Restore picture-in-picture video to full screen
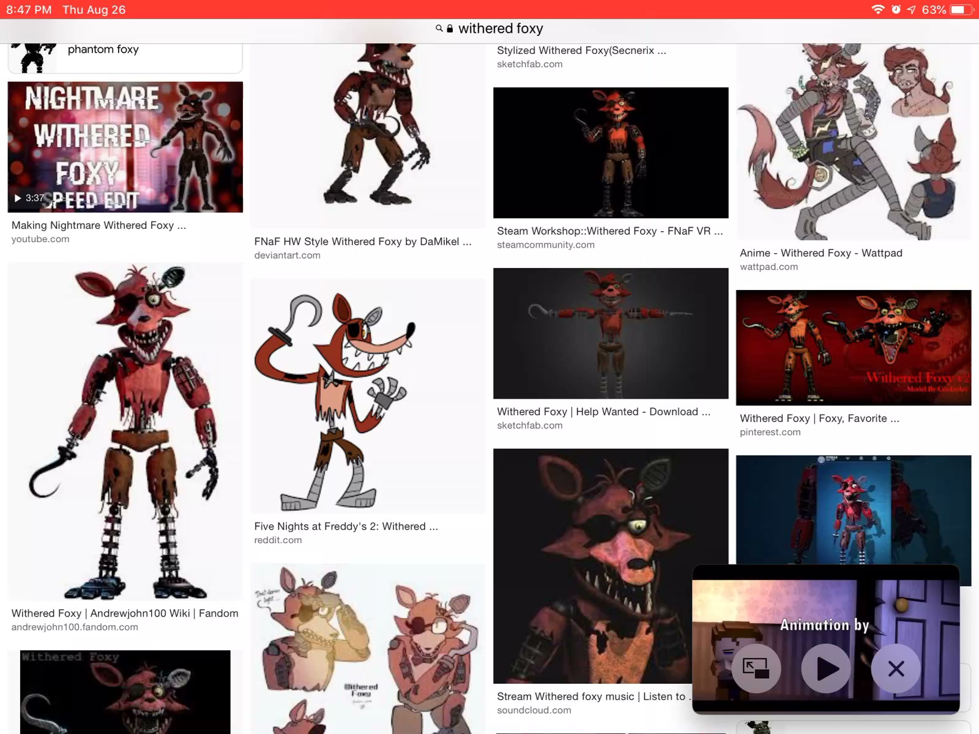Image resolution: width=979 pixels, height=734 pixels. 756,669
